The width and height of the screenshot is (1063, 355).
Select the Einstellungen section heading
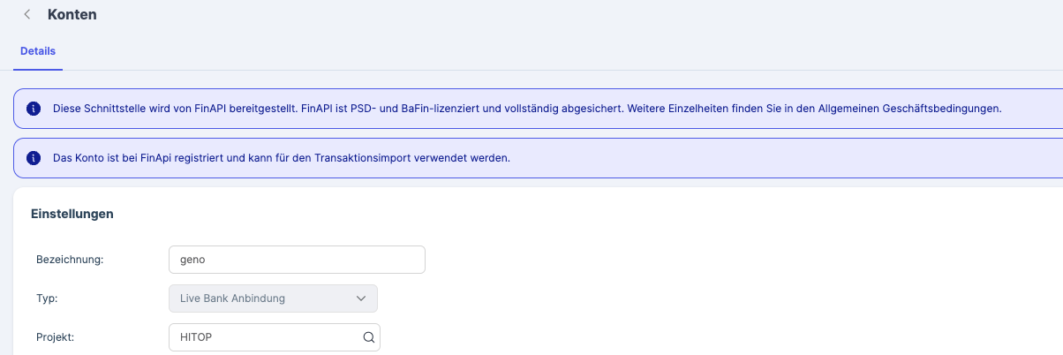pos(72,214)
